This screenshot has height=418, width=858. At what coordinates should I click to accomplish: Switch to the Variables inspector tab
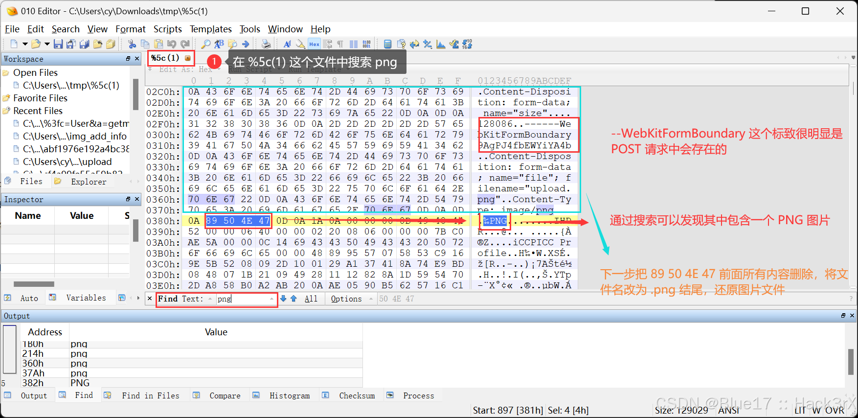pos(81,298)
